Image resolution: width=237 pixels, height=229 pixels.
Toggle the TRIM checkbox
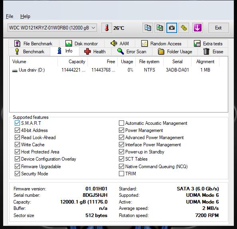point(121,174)
